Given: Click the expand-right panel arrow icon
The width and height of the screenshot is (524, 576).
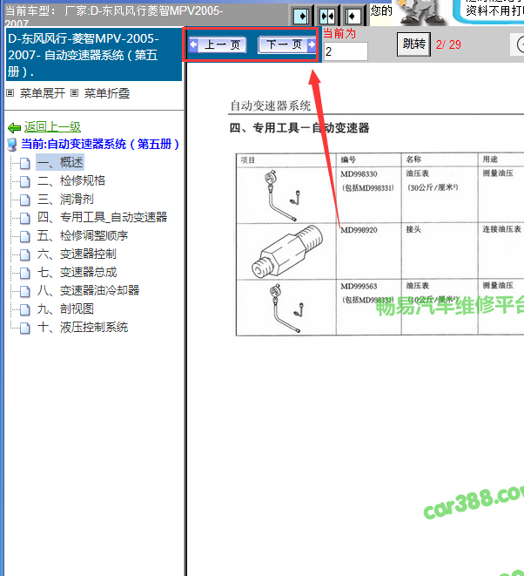Looking at the screenshot, I should (x=302, y=16).
